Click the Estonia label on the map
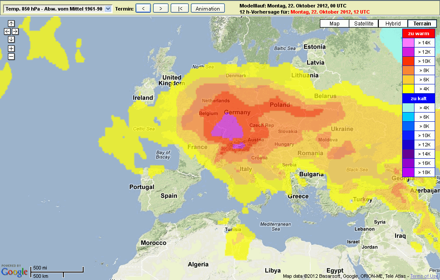Screen dimensions: 440x280 pos(315,47)
